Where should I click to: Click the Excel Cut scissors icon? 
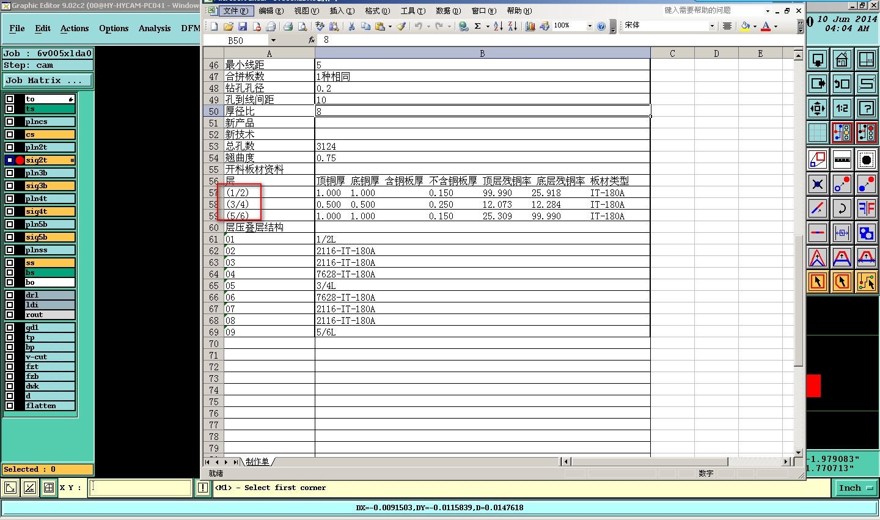tap(351, 26)
